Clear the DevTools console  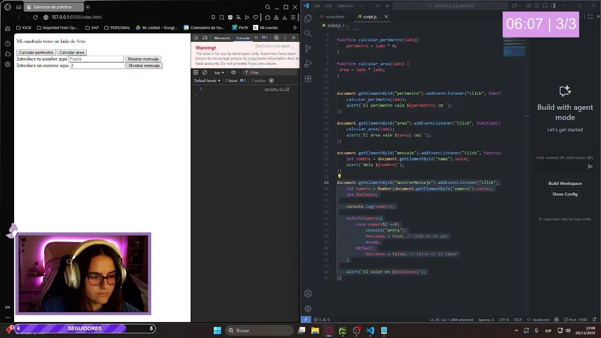click(x=205, y=72)
